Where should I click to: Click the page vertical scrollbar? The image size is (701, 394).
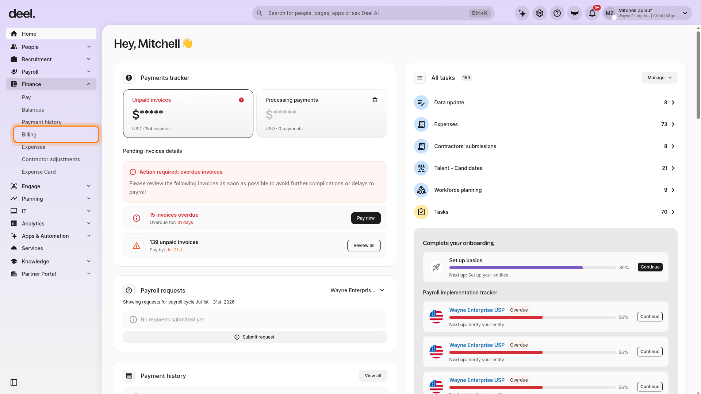click(698, 75)
